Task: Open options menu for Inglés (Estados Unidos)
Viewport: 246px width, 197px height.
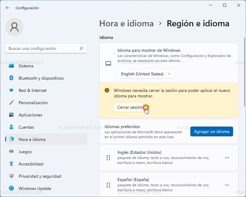Action: 227,157
